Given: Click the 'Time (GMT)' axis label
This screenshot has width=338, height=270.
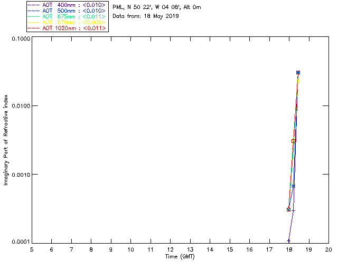Looking at the screenshot, I should pyautogui.click(x=180, y=257).
